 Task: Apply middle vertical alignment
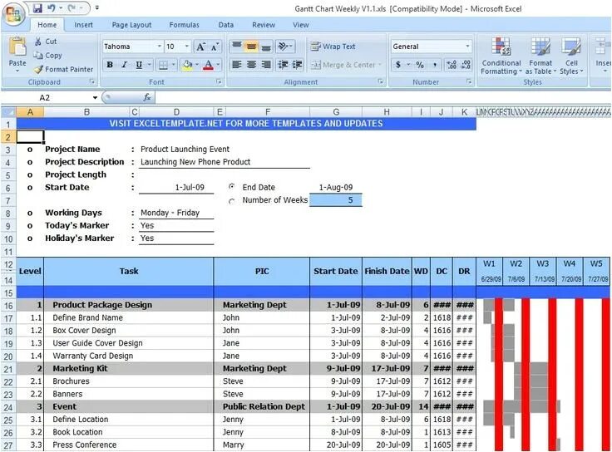251,47
